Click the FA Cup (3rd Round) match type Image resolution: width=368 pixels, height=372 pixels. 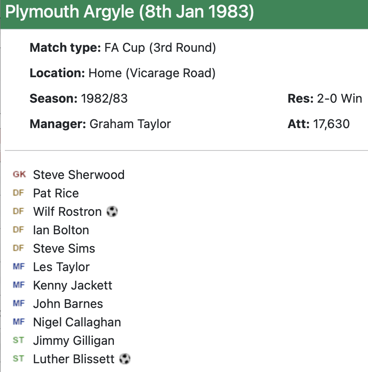point(160,48)
